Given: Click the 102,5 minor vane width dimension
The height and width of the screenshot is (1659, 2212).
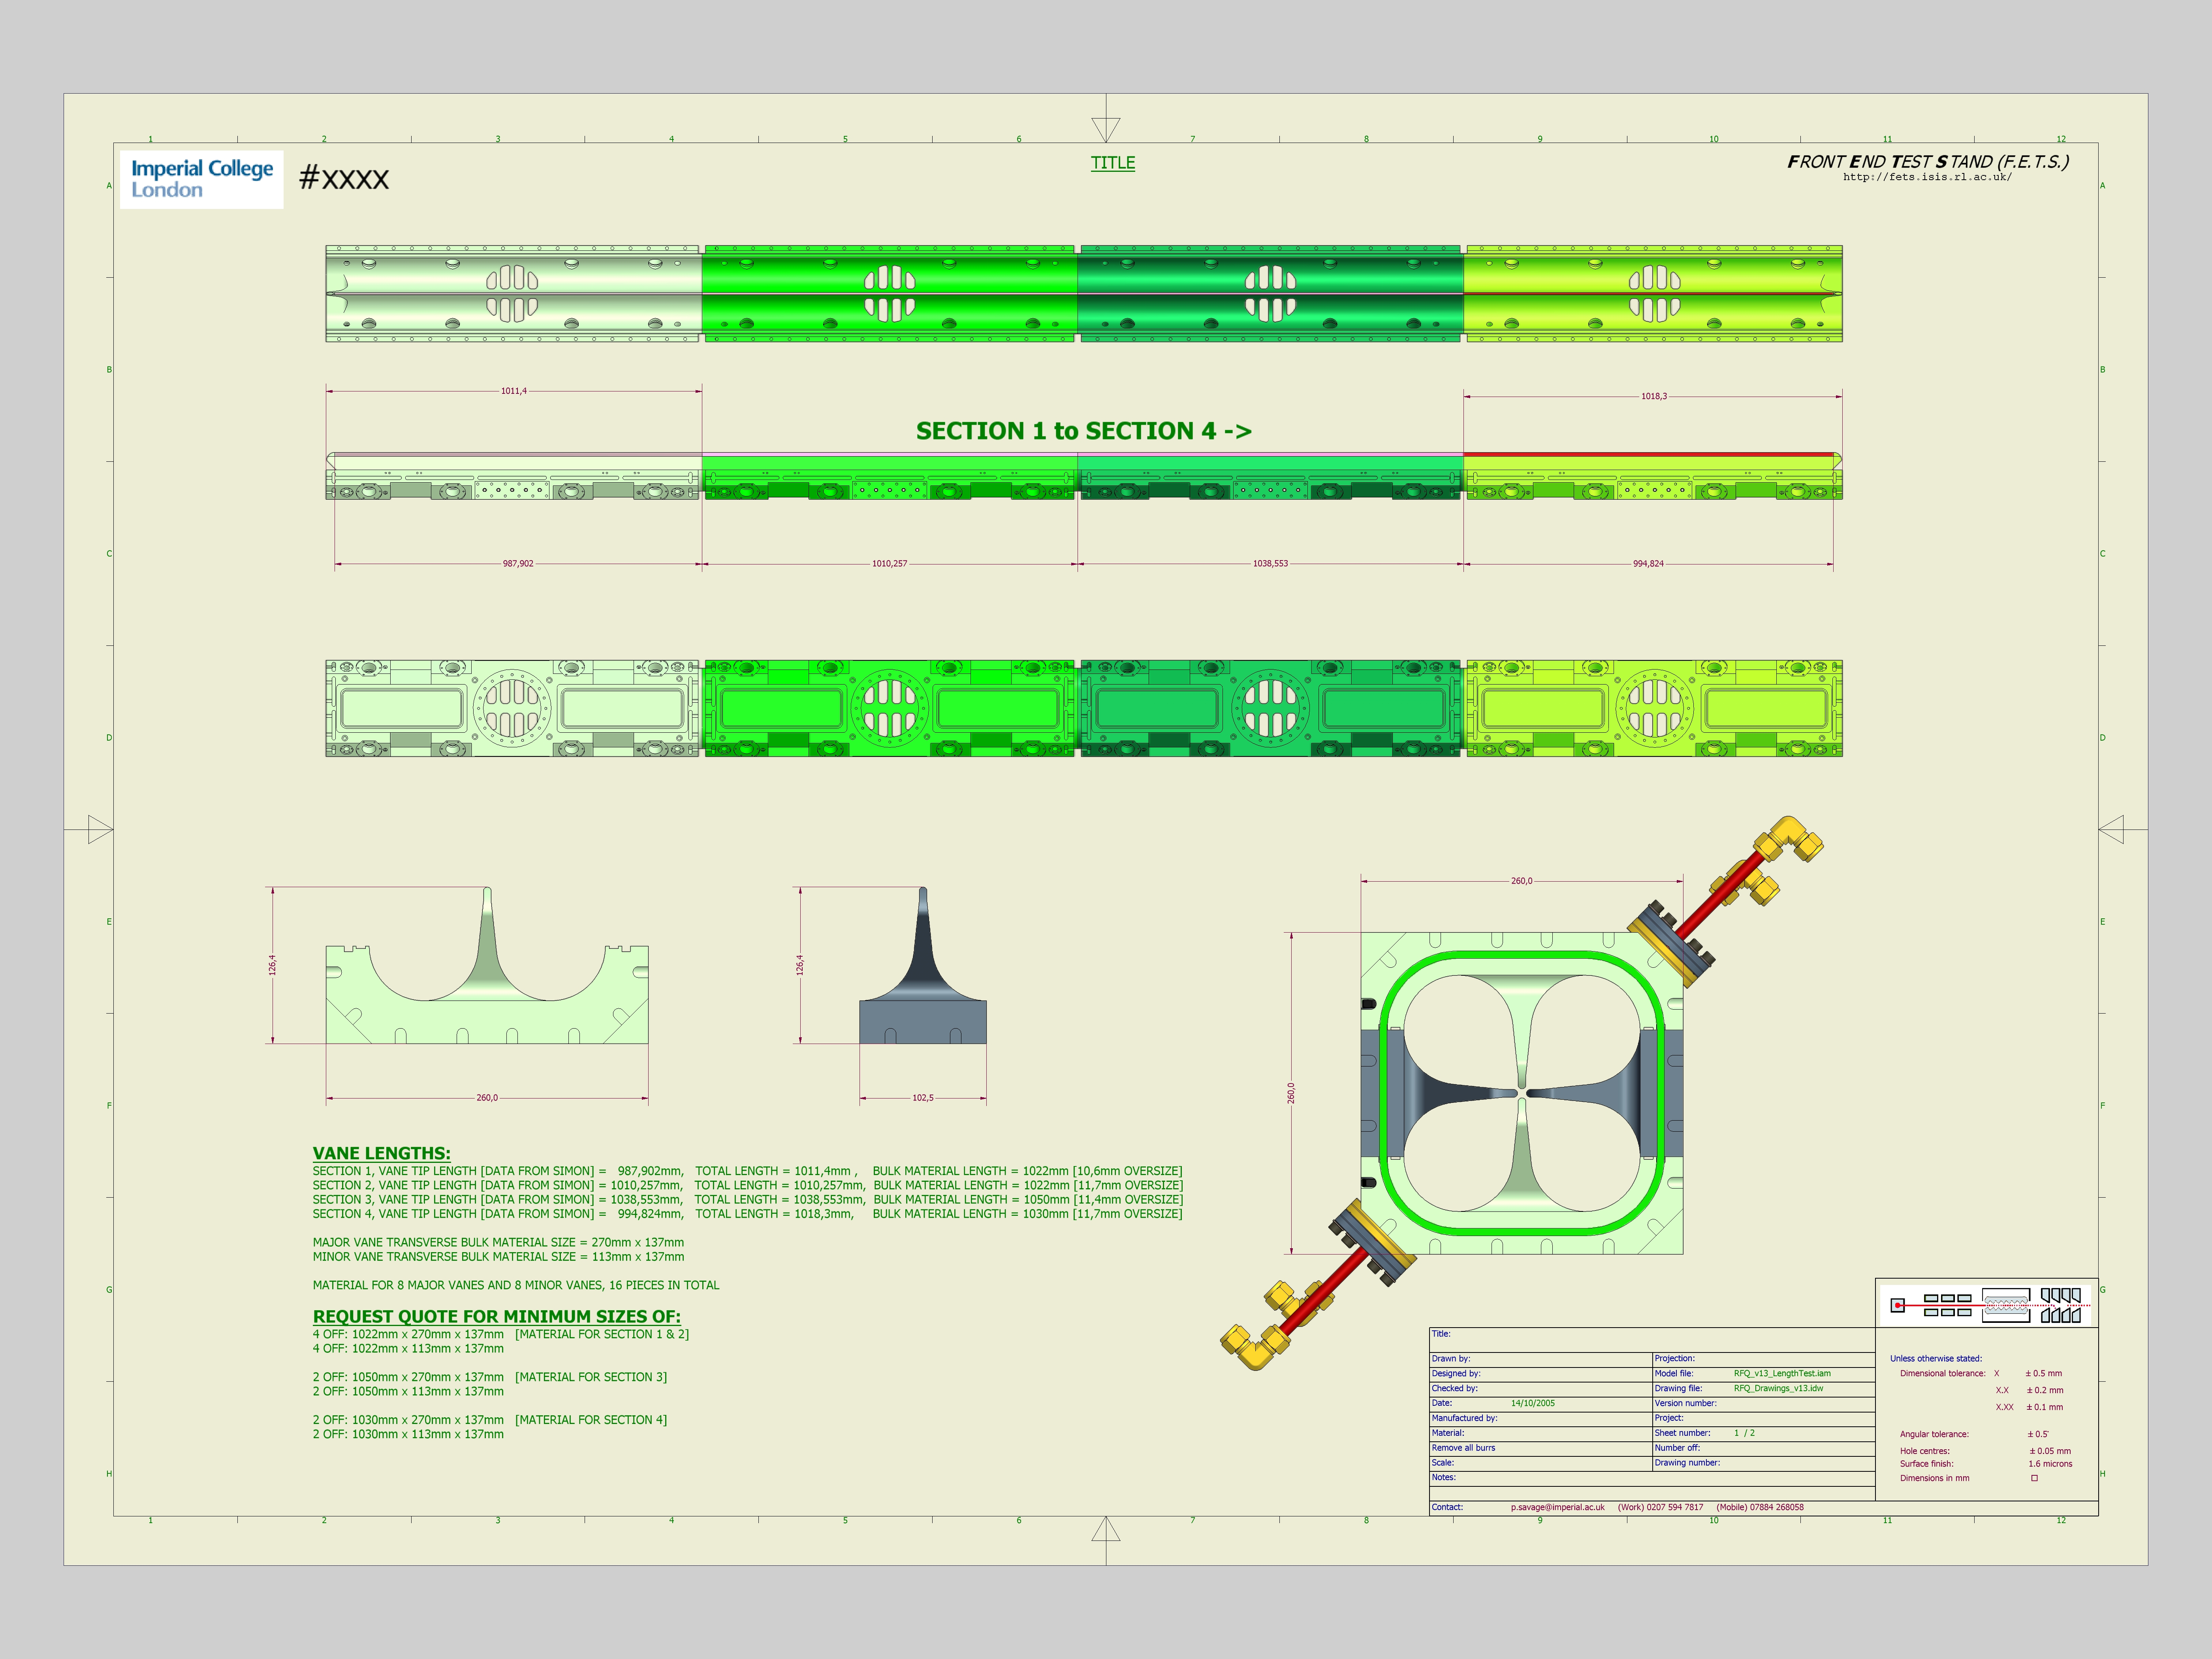Looking at the screenshot, I should click(923, 1098).
